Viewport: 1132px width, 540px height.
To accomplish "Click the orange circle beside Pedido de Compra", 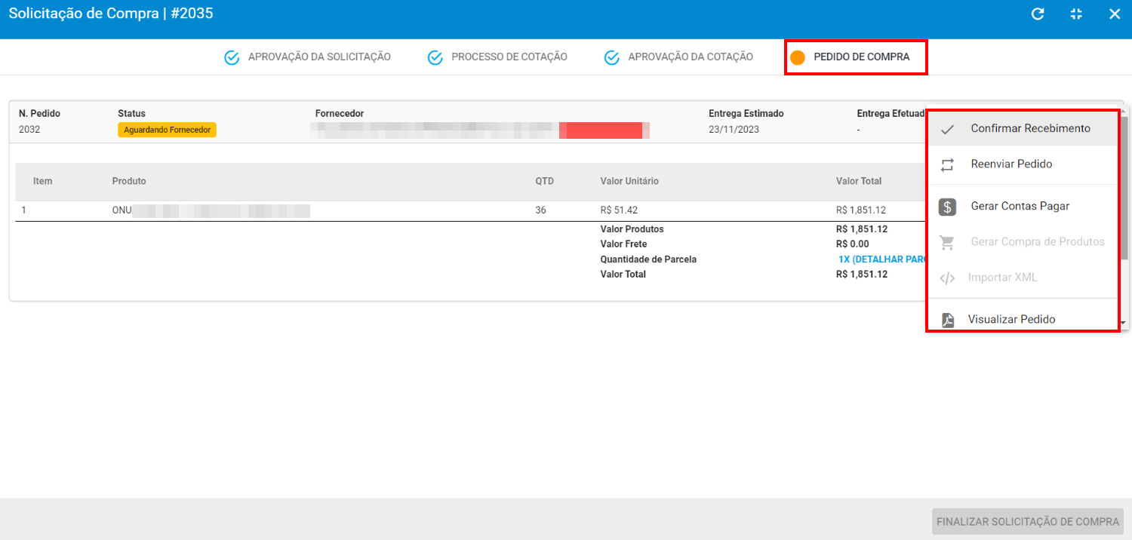I will click(x=797, y=57).
